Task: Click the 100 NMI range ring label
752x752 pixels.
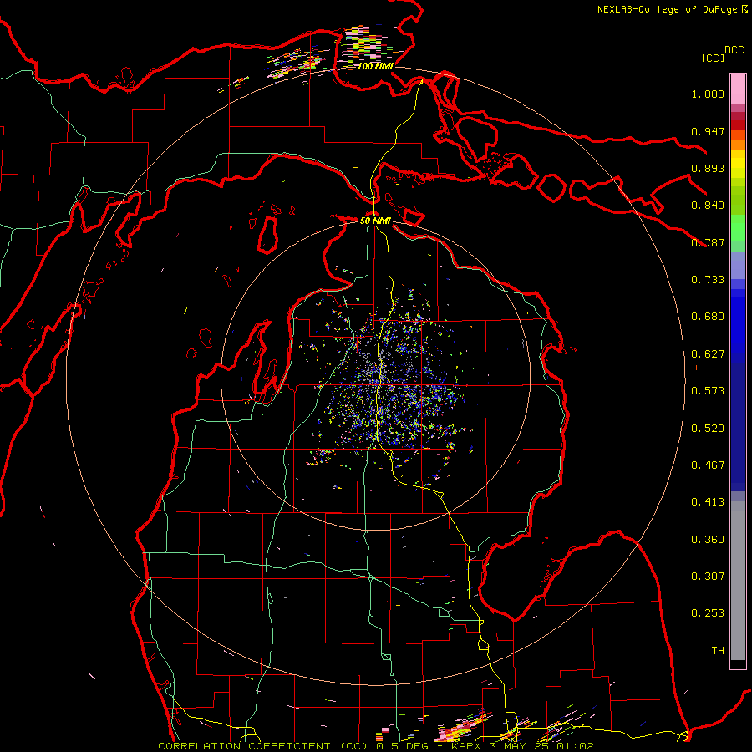Action: point(375,66)
